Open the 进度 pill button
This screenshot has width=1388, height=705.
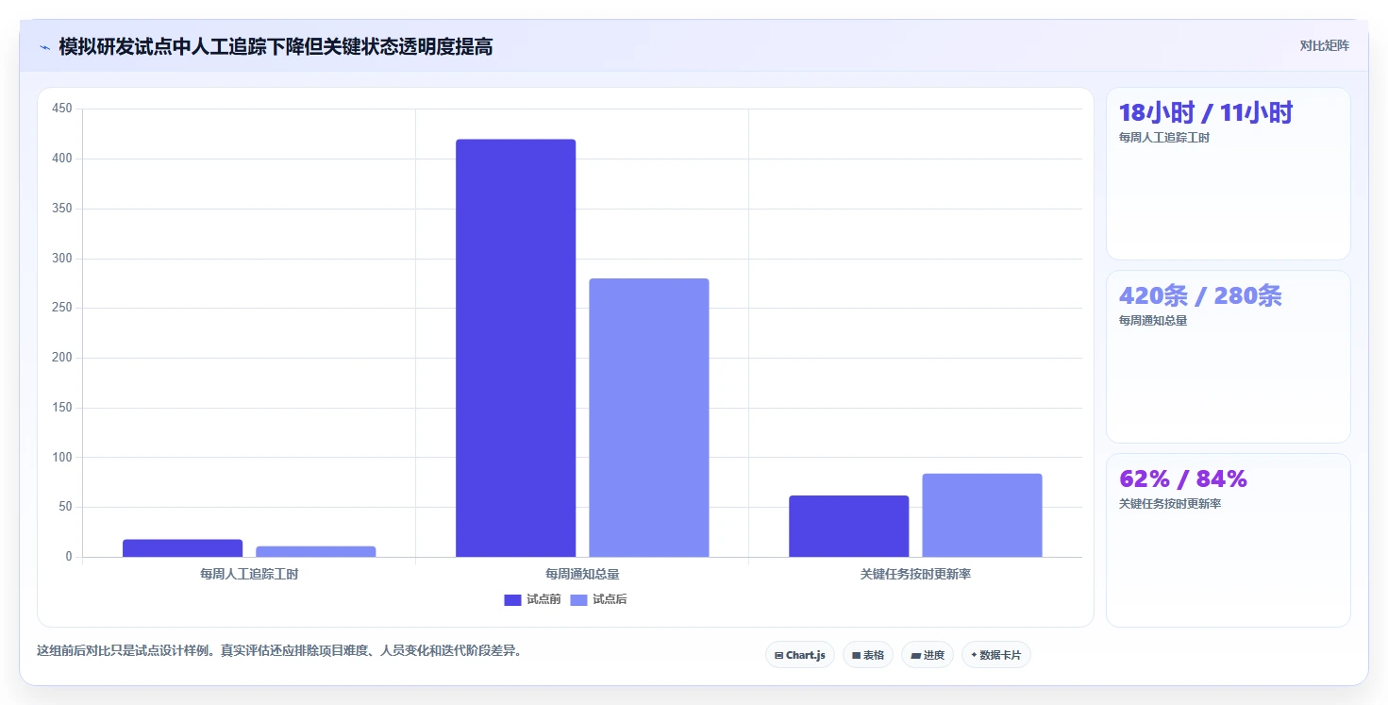pyautogui.click(x=928, y=655)
